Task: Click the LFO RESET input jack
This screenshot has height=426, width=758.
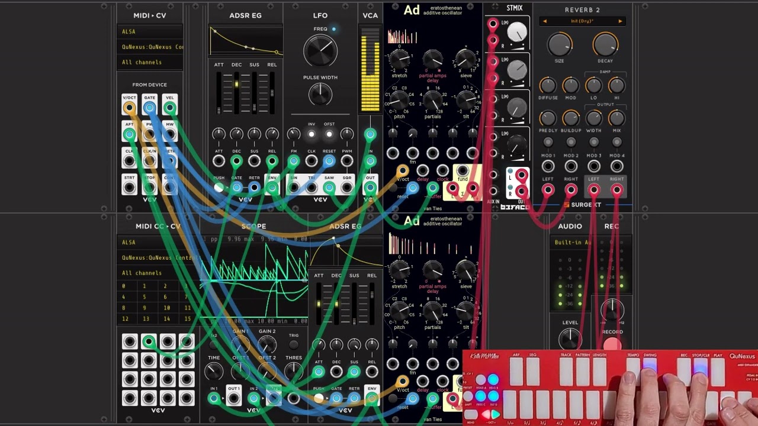Action: point(329,161)
